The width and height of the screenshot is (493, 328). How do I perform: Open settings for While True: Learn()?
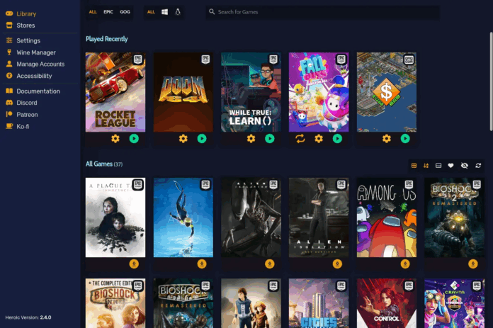251,139
